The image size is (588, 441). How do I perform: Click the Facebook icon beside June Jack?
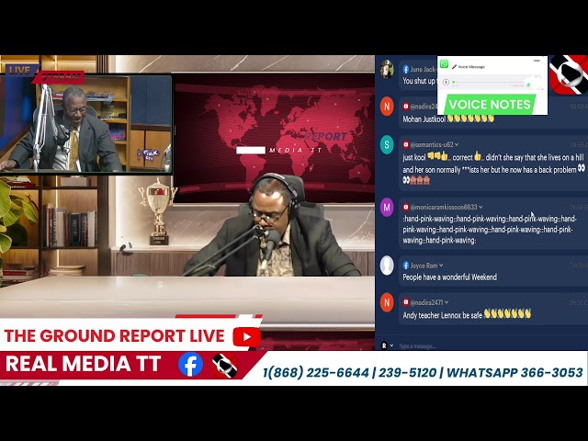click(x=406, y=70)
